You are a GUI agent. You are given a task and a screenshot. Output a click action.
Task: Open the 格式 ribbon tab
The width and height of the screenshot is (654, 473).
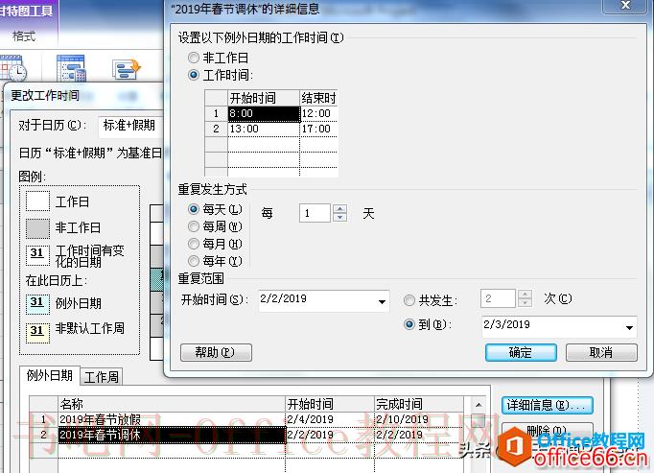[24, 36]
